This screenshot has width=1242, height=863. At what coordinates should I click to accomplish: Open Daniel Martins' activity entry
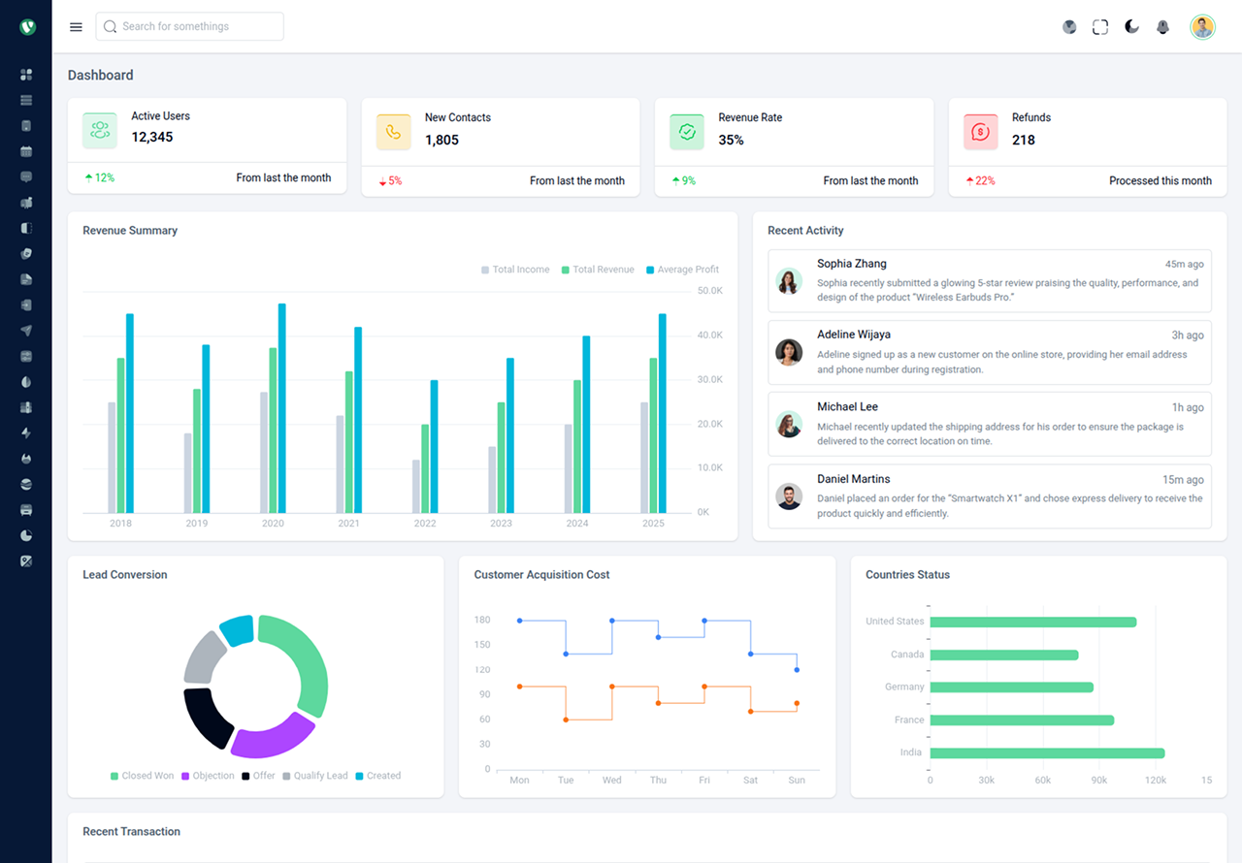(990, 496)
